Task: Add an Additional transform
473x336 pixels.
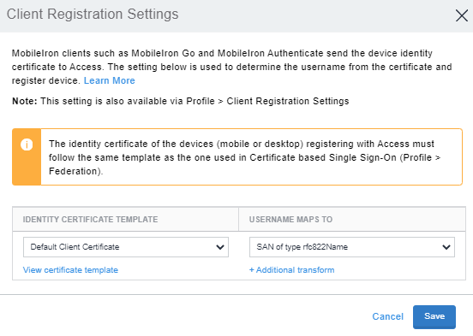Action: [x=291, y=270]
